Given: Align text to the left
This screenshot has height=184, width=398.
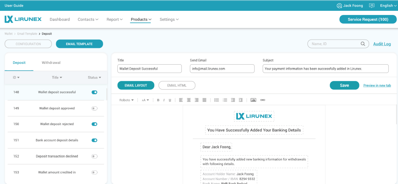Looking at the screenshot, I should point(181,100).
